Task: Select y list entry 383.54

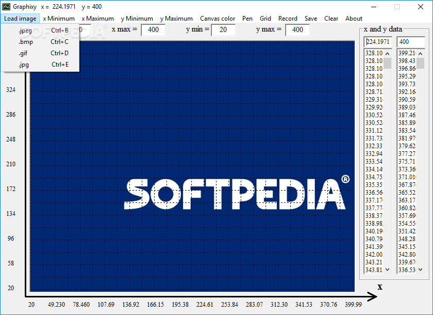Action: (x=407, y=131)
